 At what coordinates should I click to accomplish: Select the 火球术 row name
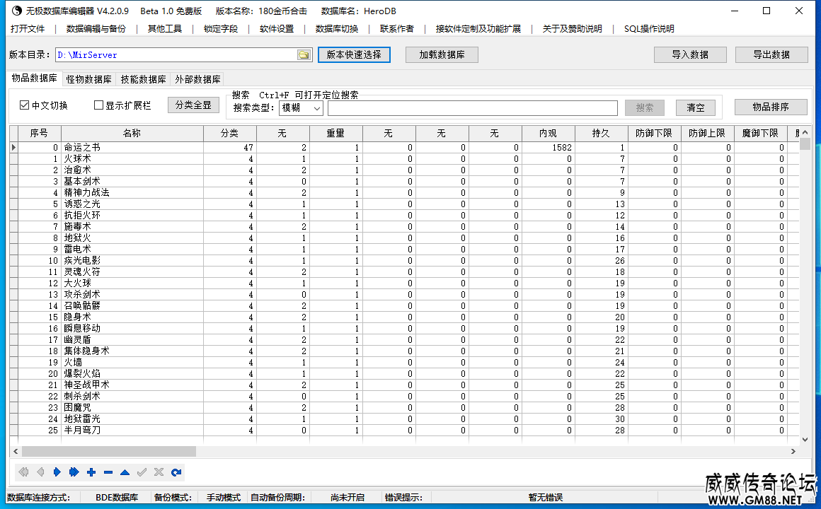click(x=77, y=158)
